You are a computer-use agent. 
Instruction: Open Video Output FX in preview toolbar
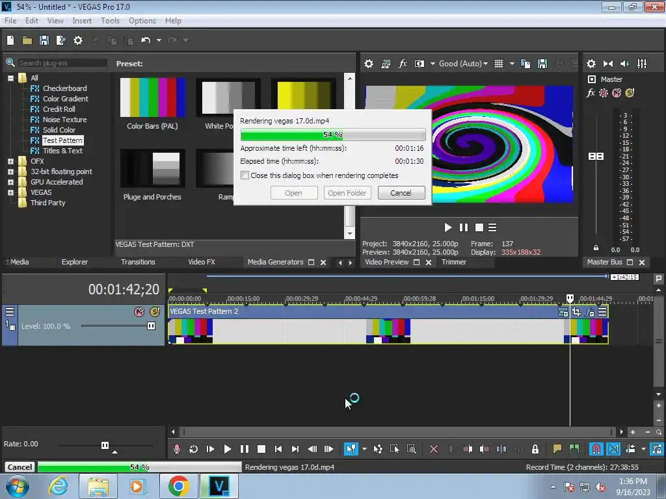coord(402,64)
